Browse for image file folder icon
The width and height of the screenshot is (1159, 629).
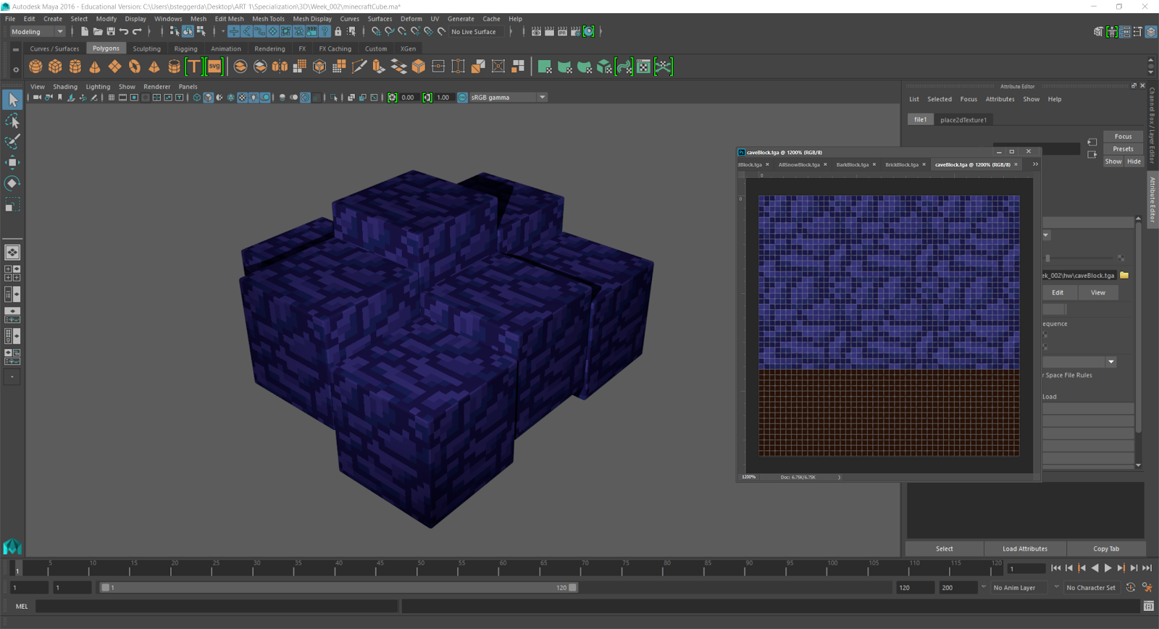1124,275
